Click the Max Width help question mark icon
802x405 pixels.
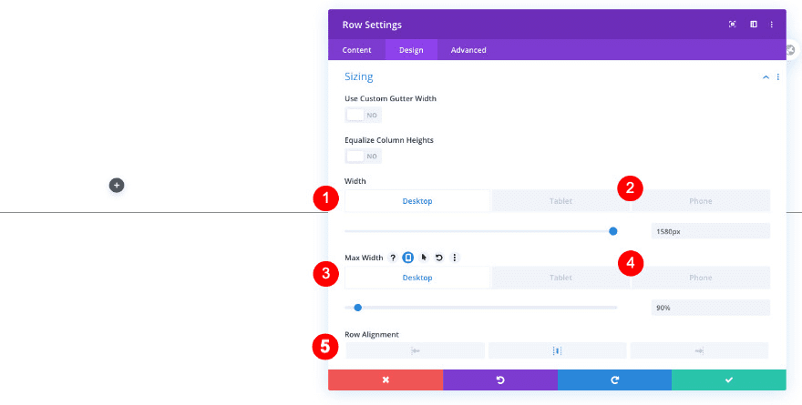tap(393, 258)
